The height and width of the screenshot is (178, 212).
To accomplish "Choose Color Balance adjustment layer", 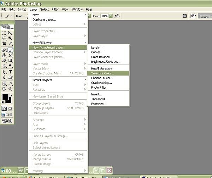I will [108, 57].
